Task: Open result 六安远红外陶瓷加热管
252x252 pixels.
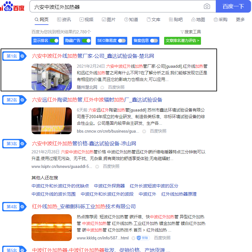Action: click(x=97, y=100)
